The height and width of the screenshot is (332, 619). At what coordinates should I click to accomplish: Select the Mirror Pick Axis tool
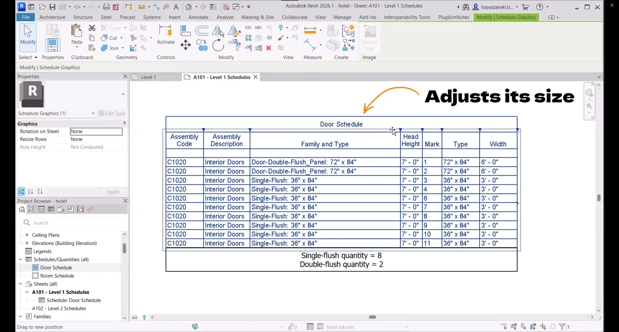tap(218, 31)
